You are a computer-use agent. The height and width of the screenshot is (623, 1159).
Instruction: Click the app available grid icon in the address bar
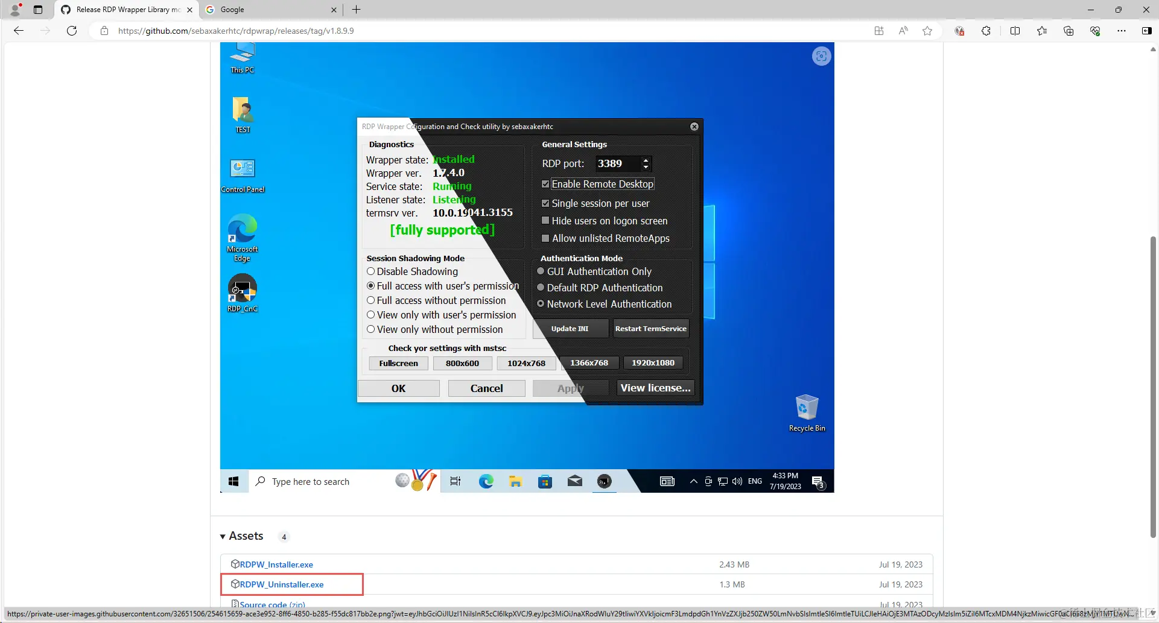pos(879,31)
